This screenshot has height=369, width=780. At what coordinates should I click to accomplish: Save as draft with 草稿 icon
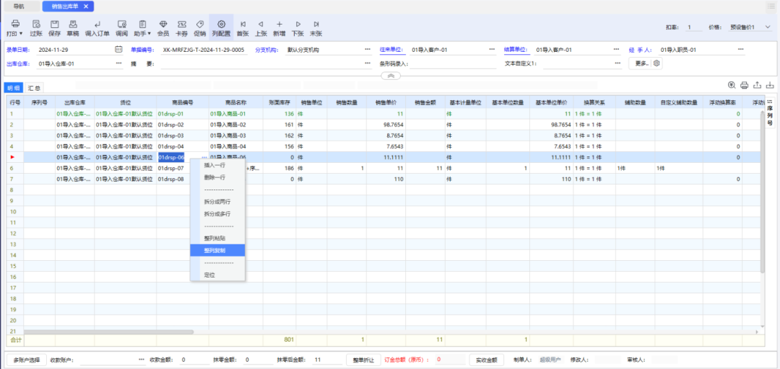(x=73, y=27)
